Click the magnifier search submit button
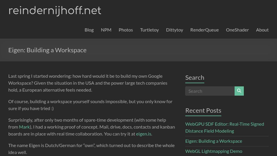Image resolution: width=277 pixels, height=156 pixels. [x=239, y=91]
